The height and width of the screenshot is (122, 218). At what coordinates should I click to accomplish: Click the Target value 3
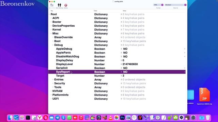[x=123, y=76]
